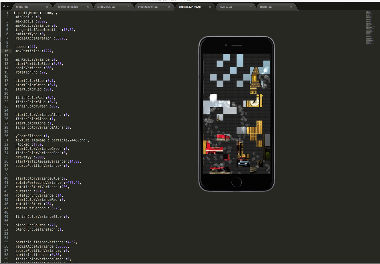Click line number 10 in the gutter
The height and width of the screenshot is (264, 380).
coord(6,51)
